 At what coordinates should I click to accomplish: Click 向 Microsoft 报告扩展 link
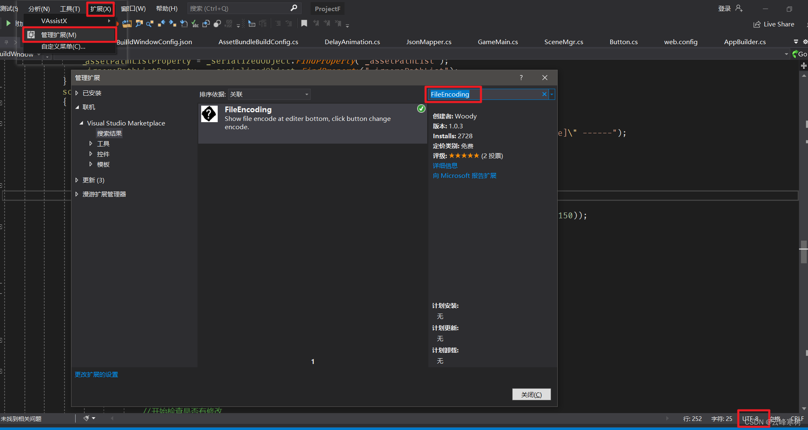[x=465, y=175]
